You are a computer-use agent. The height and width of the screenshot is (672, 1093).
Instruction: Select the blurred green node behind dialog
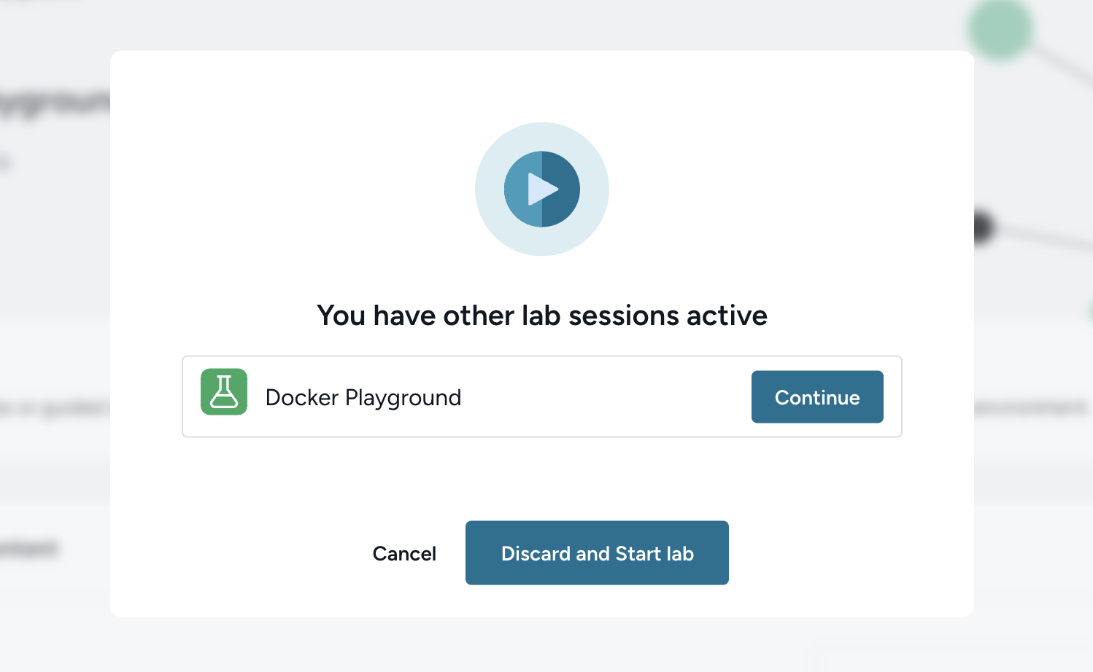click(x=1000, y=29)
